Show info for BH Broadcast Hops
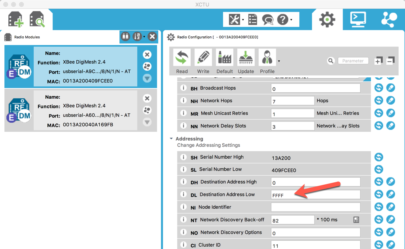The image size is (405, 249). click(x=184, y=88)
